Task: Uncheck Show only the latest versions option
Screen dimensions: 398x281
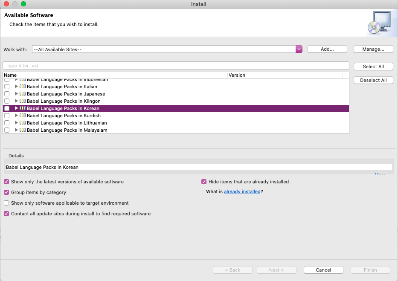Action: tap(6, 182)
